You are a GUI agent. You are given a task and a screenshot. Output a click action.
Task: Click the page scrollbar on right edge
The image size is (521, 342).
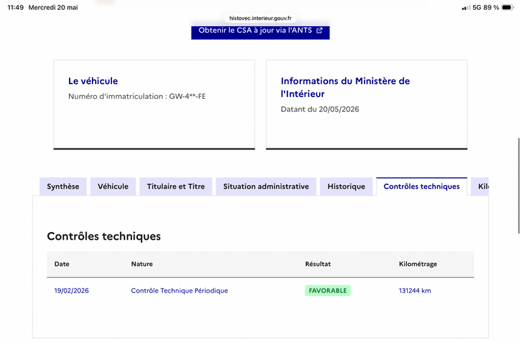(518, 186)
